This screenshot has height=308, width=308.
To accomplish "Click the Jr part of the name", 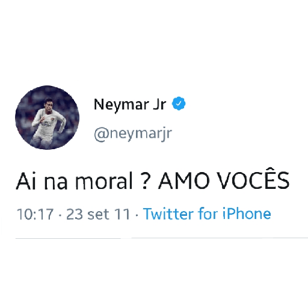I will tap(159, 104).
